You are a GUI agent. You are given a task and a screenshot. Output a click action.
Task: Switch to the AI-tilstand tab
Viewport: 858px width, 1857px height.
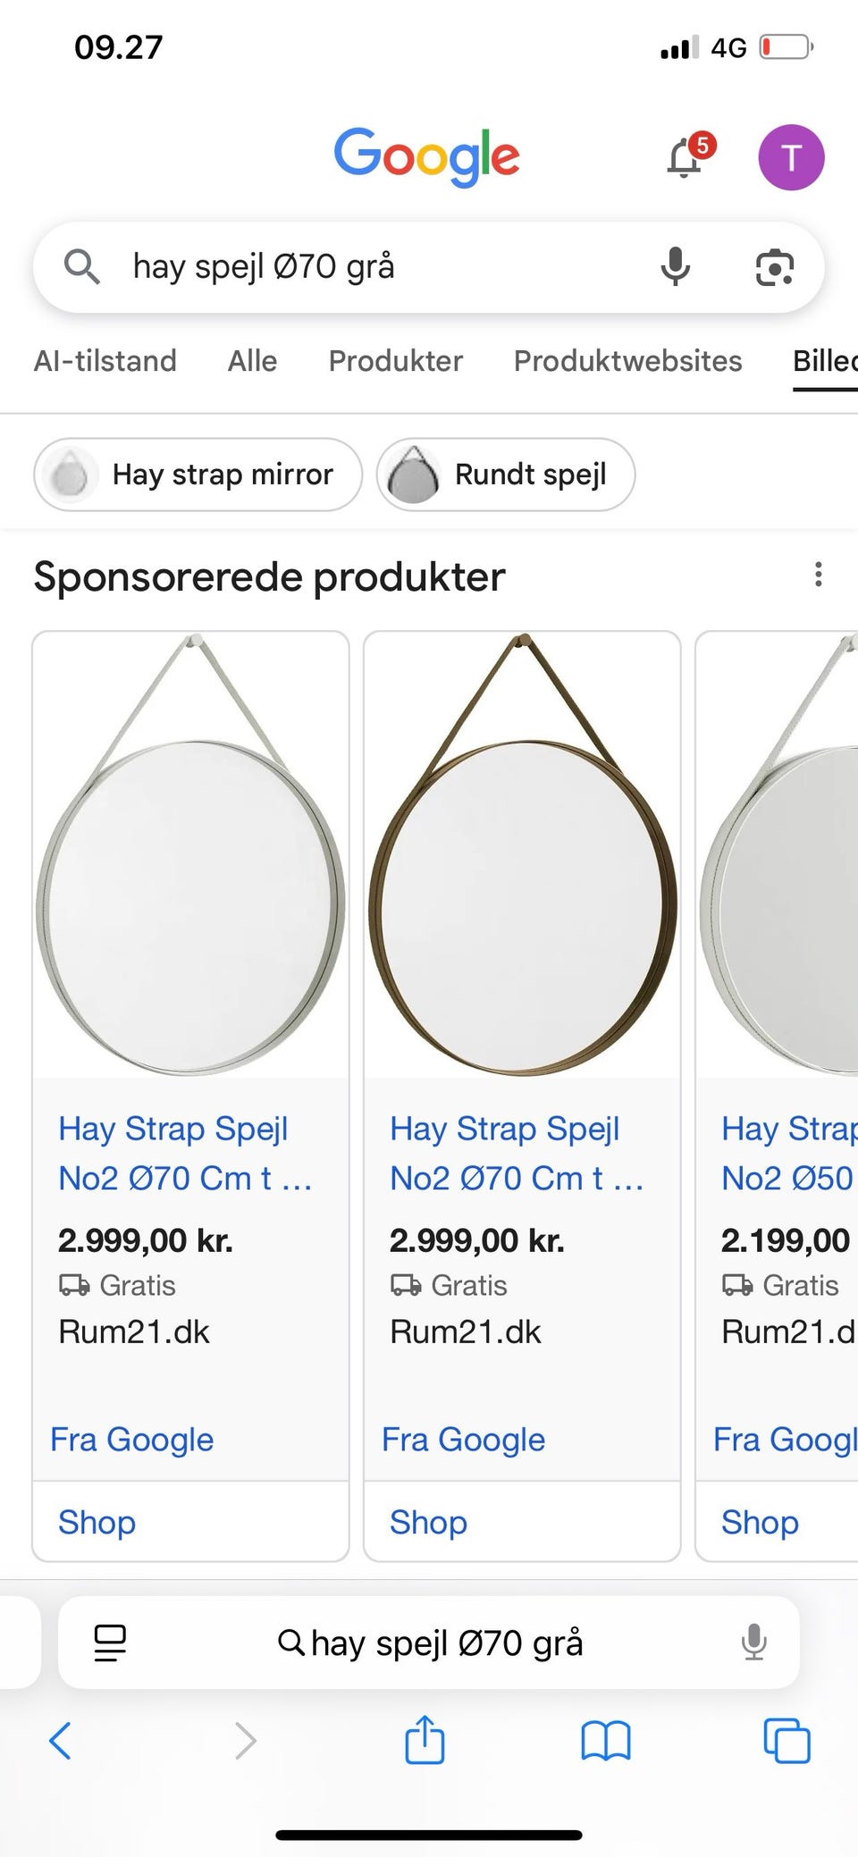(105, 361)
